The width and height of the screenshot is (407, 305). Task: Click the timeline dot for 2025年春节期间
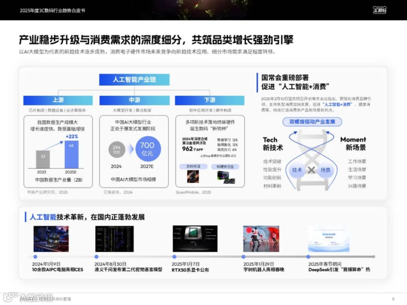(308, 257)
